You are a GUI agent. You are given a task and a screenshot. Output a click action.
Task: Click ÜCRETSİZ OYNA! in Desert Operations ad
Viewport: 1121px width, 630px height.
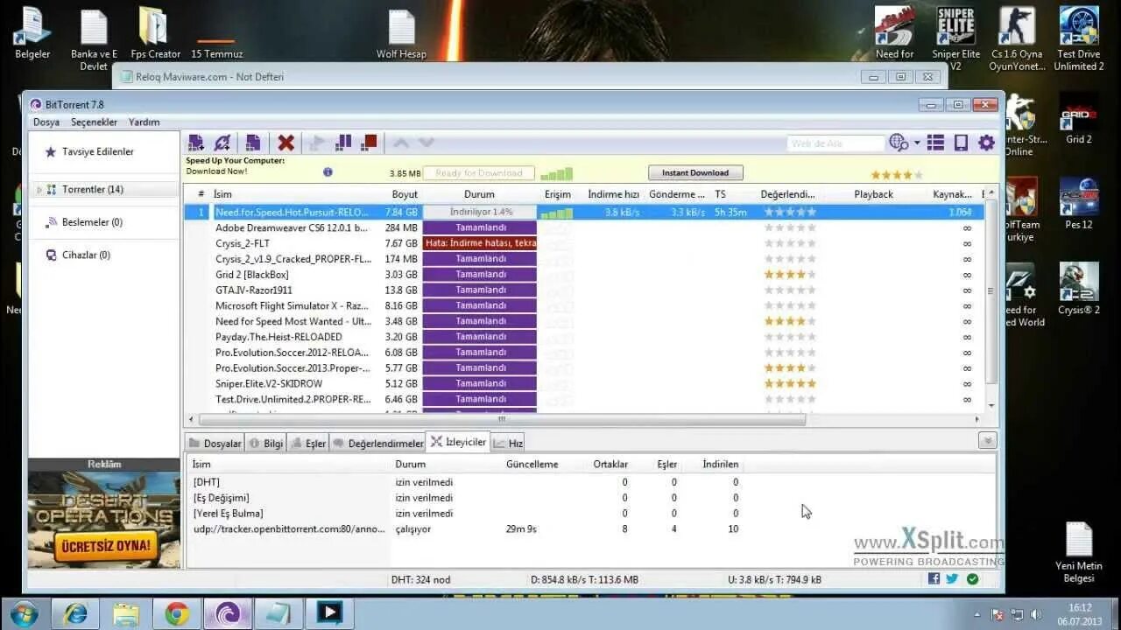point(105,548)
